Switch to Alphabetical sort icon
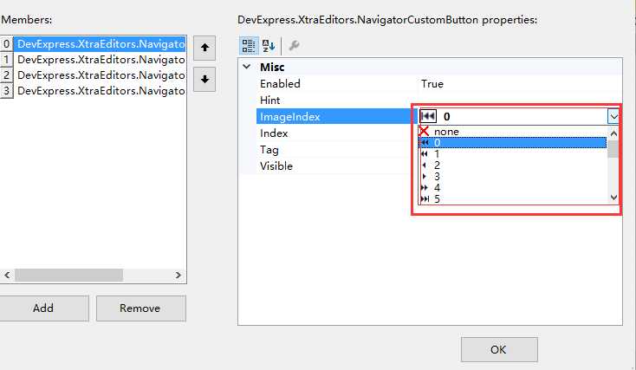Screen dimensions: 636x370 pos(268,45)
